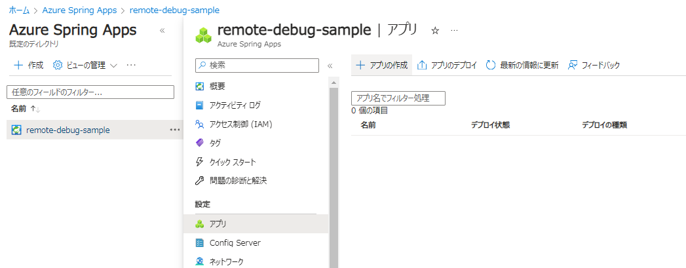
Task: Click the green cubes resource icon in header
Action: click(203, 36)
